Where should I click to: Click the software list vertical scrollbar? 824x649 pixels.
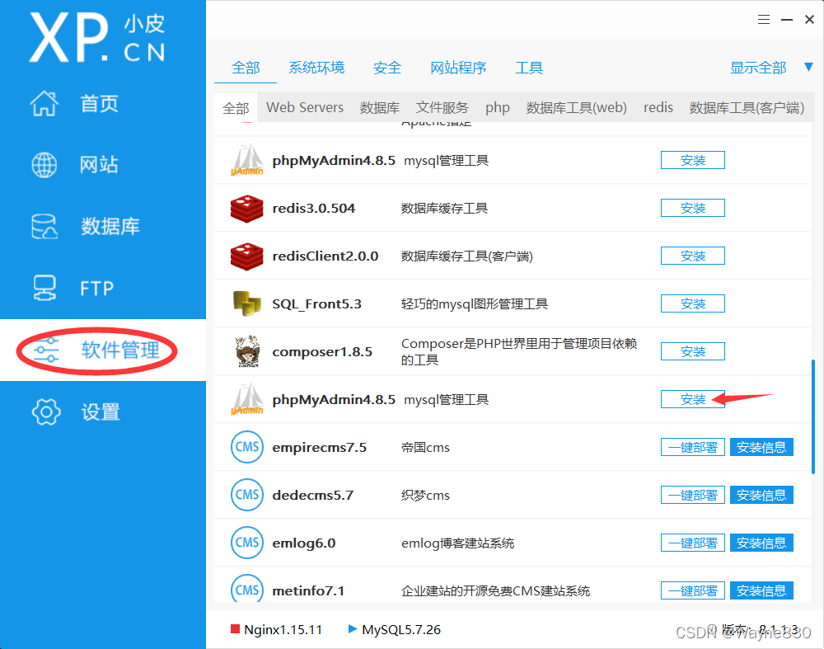(x=813, y=416)
